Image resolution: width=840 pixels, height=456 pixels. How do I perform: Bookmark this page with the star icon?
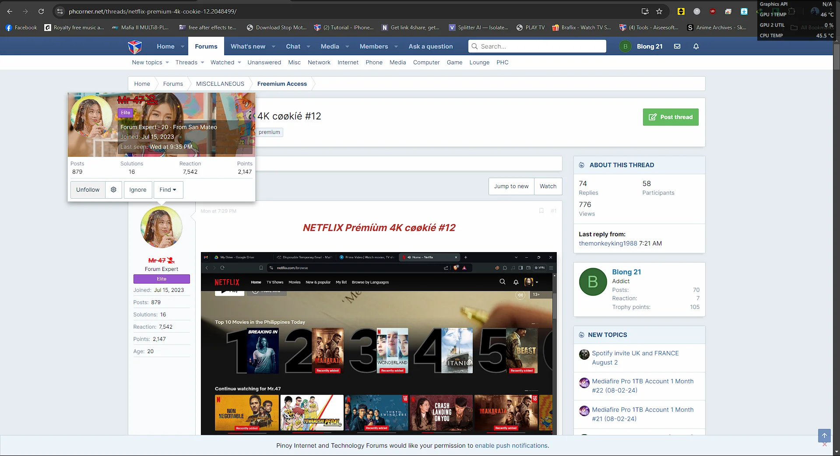tap(659, 11)
